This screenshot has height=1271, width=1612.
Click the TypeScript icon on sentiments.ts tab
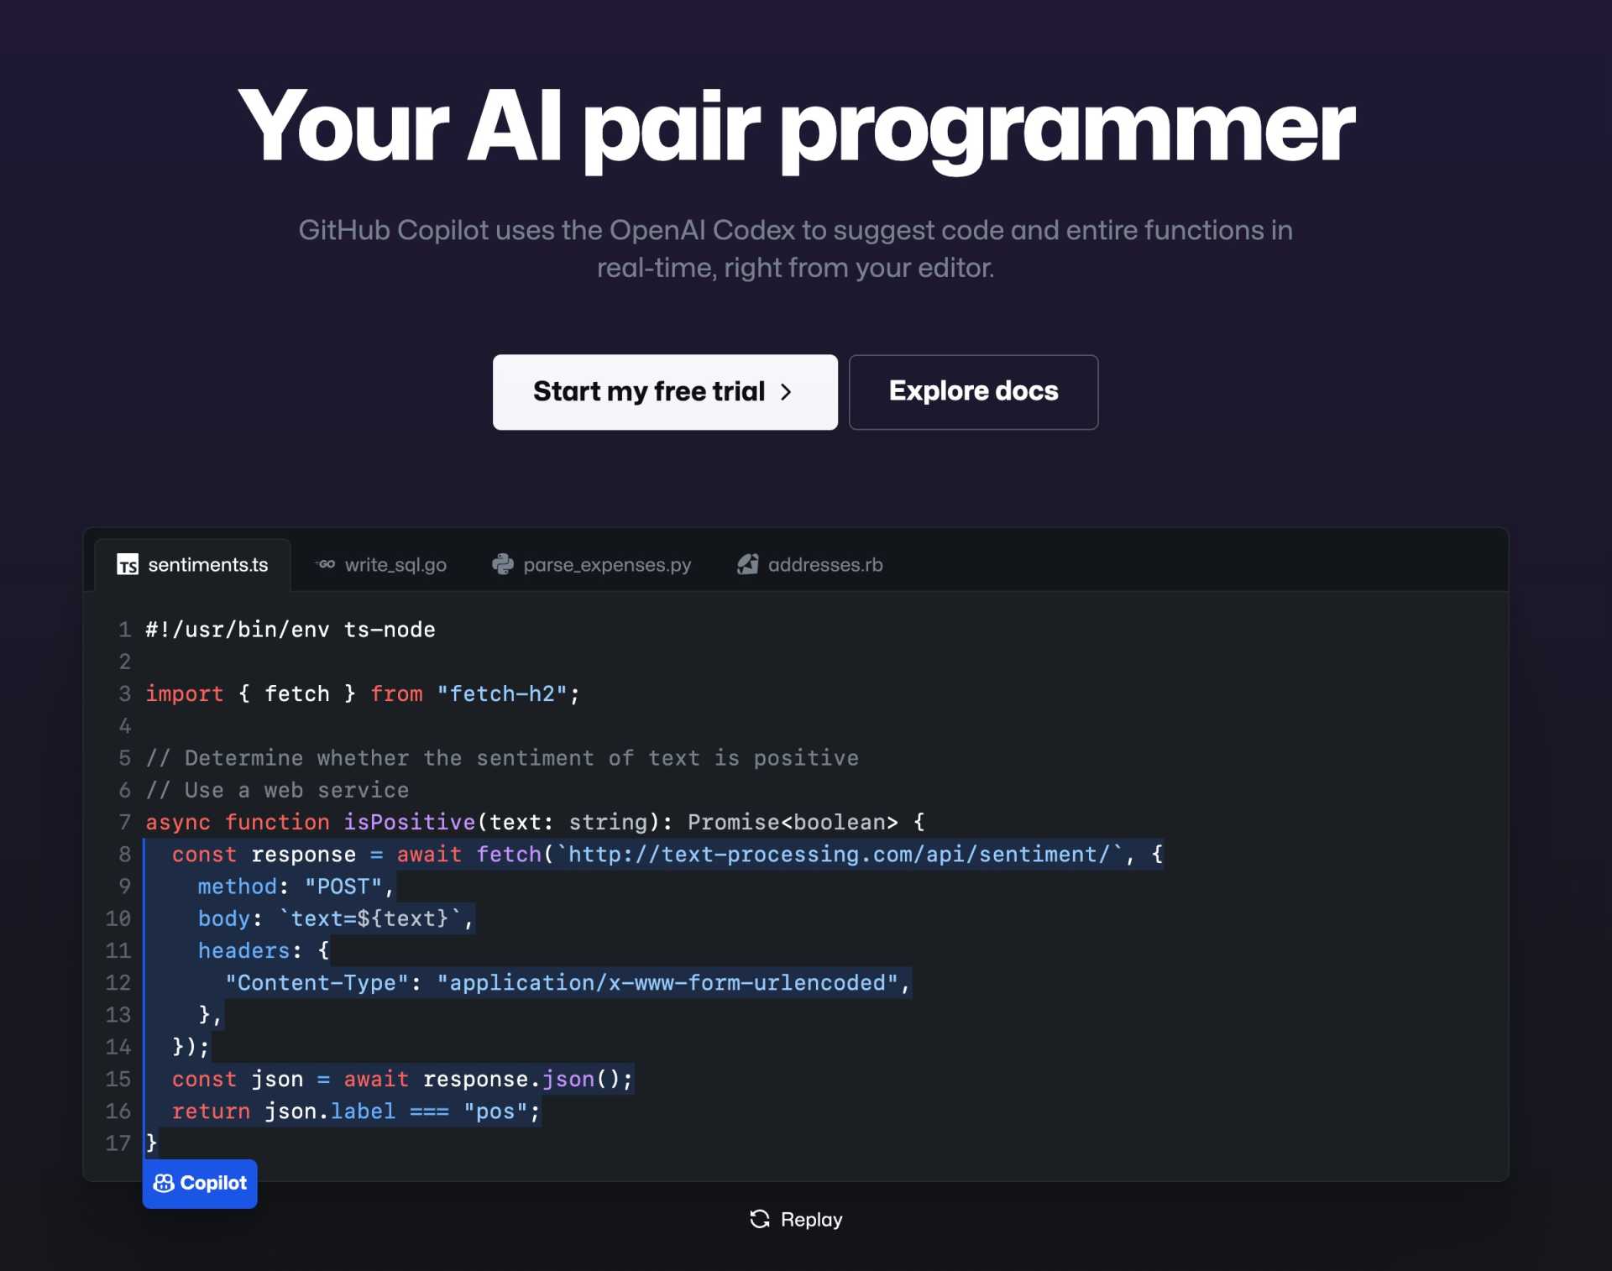[x=128, y=565]
